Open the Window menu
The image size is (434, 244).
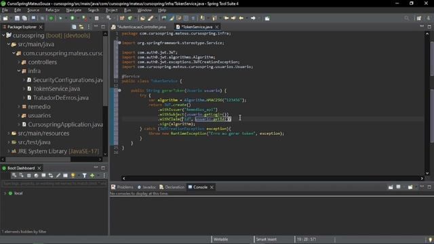(144, 10)
